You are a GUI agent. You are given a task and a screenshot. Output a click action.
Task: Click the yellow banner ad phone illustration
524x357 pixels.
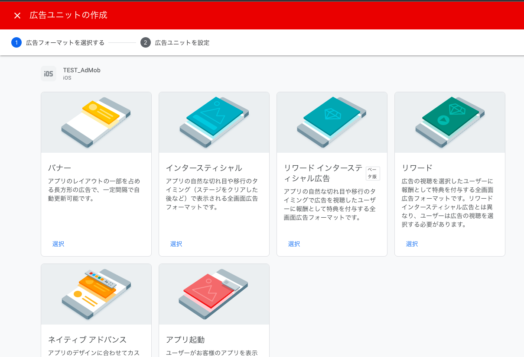pos(96,122)
